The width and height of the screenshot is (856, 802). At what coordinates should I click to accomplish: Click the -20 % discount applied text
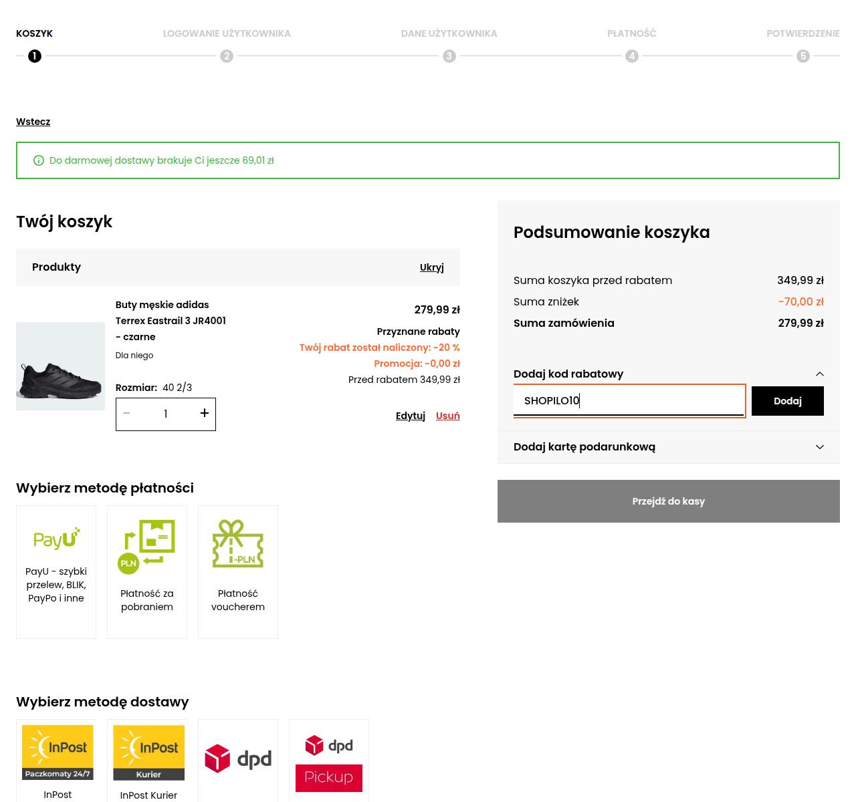click(380, 348)
